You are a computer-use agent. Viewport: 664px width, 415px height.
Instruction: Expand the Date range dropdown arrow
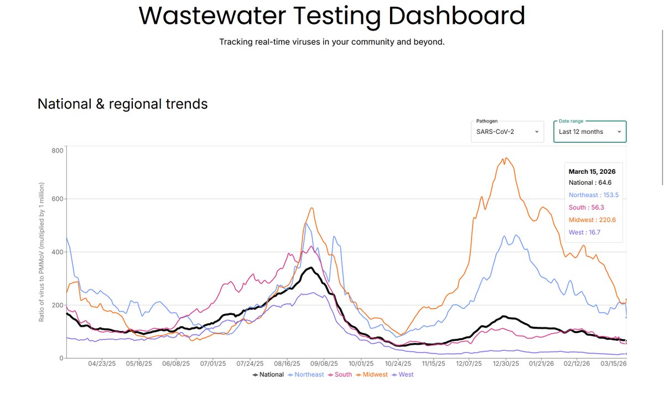[x=619, y=132]
